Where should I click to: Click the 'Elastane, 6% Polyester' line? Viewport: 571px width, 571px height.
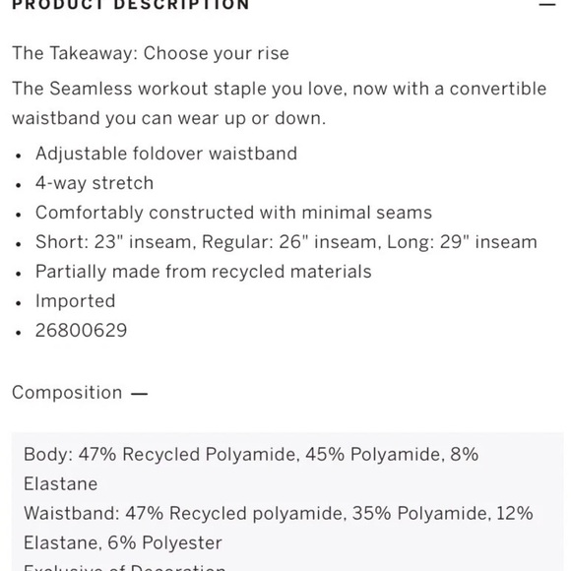[123, 543]
